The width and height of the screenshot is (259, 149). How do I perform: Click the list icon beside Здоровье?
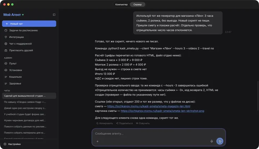[6, 83]
